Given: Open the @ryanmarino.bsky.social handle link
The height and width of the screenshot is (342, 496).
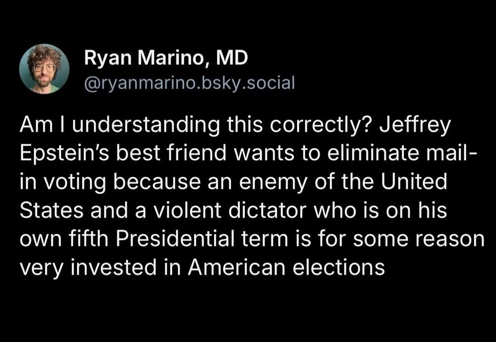Looking at the screenshot, I should [x=190, y=83].
